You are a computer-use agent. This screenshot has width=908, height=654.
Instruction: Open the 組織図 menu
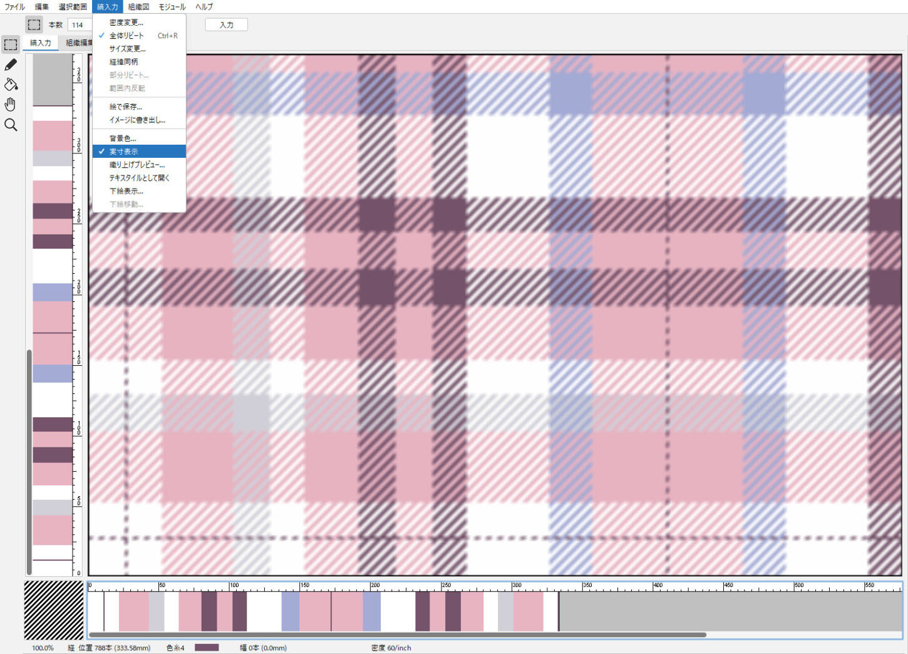point(138,7)
